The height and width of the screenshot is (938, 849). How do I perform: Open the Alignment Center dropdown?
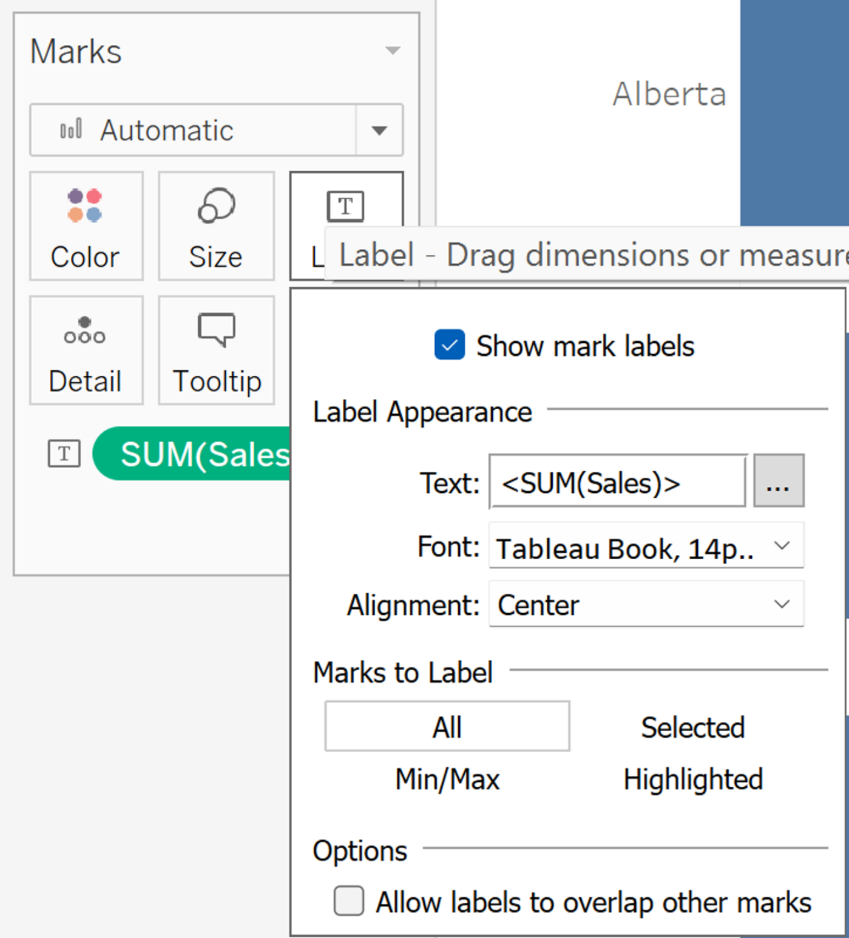[782, 604]
